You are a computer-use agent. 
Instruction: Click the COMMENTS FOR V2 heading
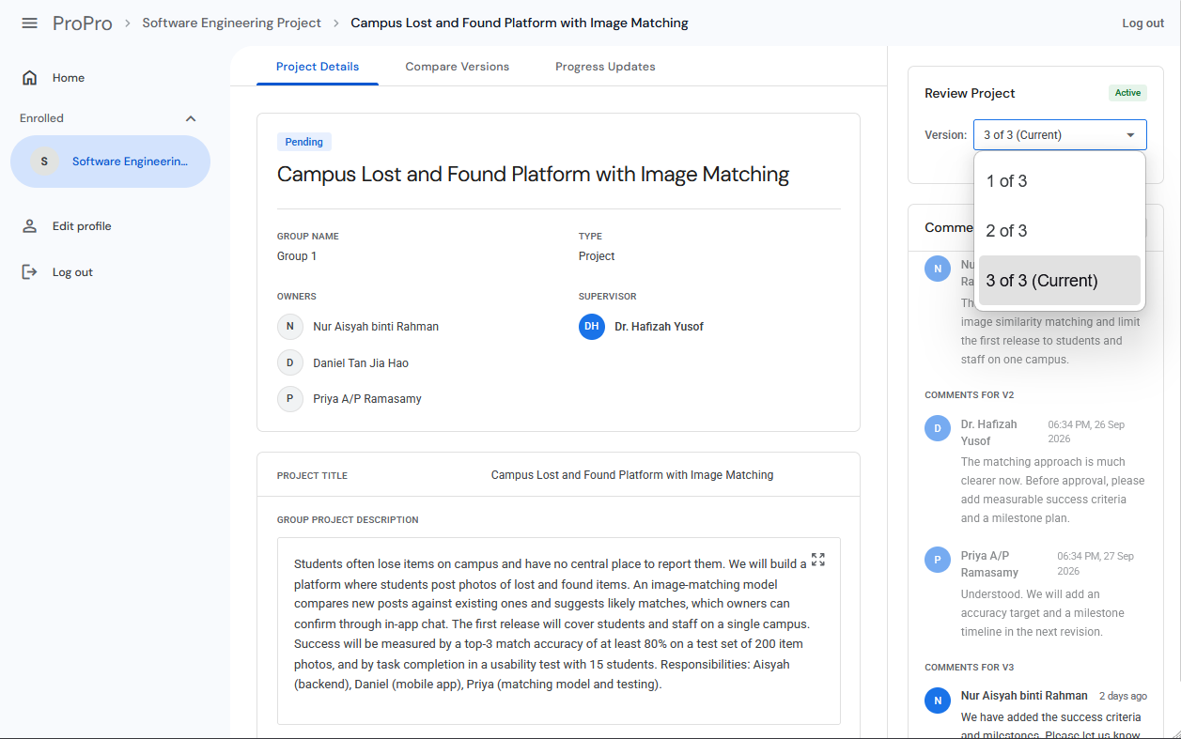970,395
